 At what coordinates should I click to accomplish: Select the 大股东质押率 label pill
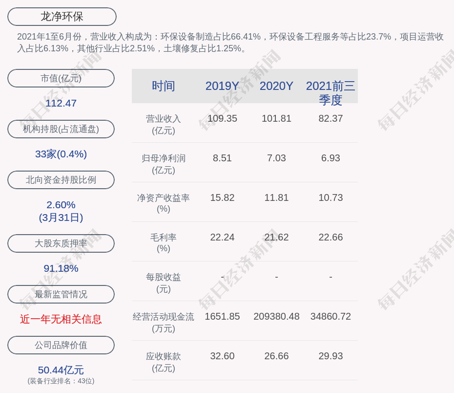point(61,243)
